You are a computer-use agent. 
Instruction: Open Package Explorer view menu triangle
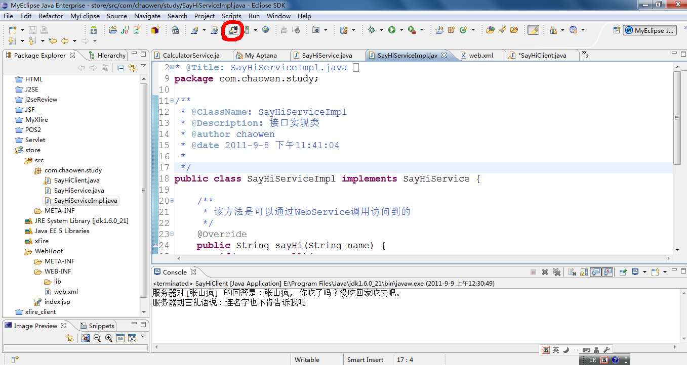[144, 67]
